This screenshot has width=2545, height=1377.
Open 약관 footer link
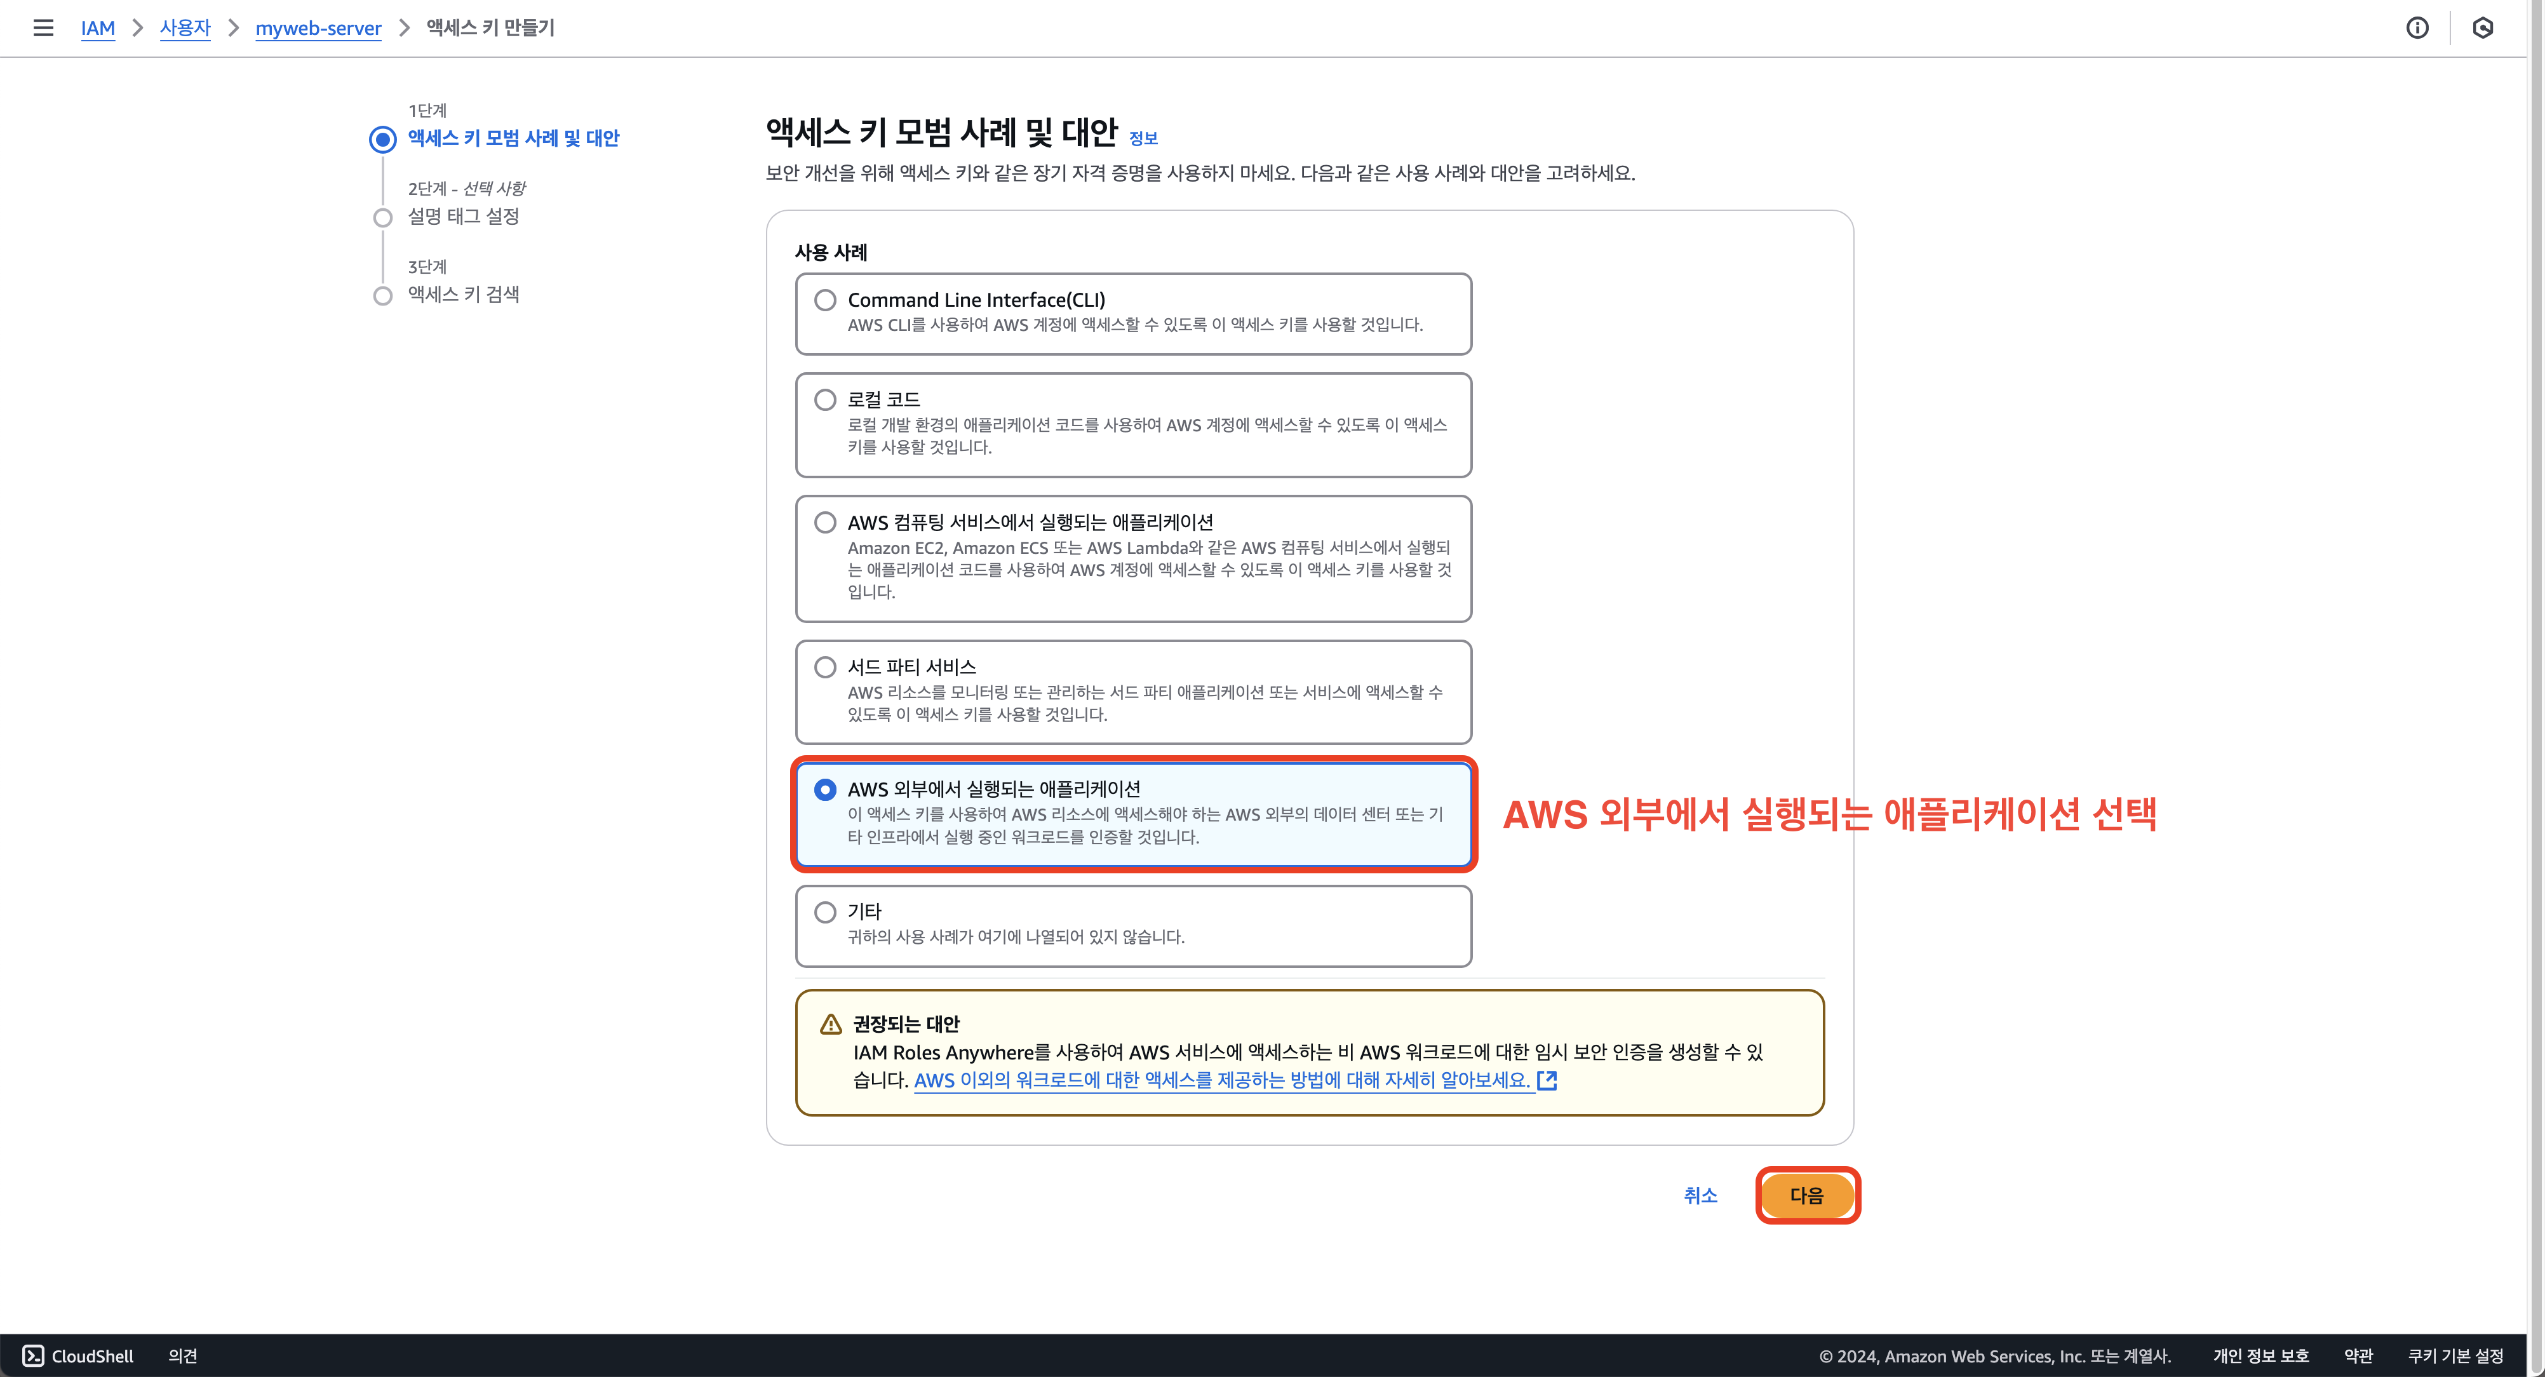pyautogui.click(x=2358, y=1355)
